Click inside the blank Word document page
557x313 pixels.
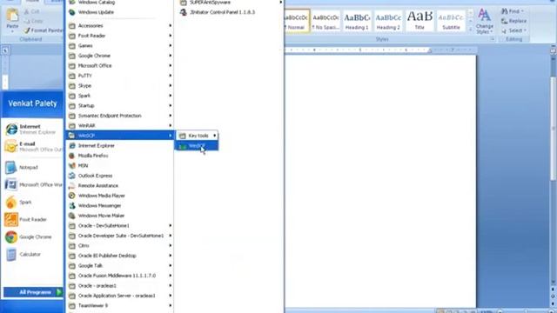tap(380, 181)
